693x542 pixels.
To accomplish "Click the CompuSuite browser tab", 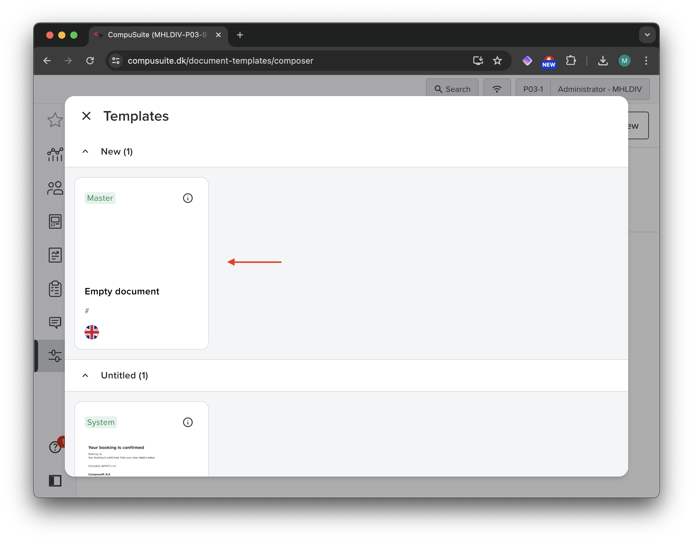I will pos(158,35).
